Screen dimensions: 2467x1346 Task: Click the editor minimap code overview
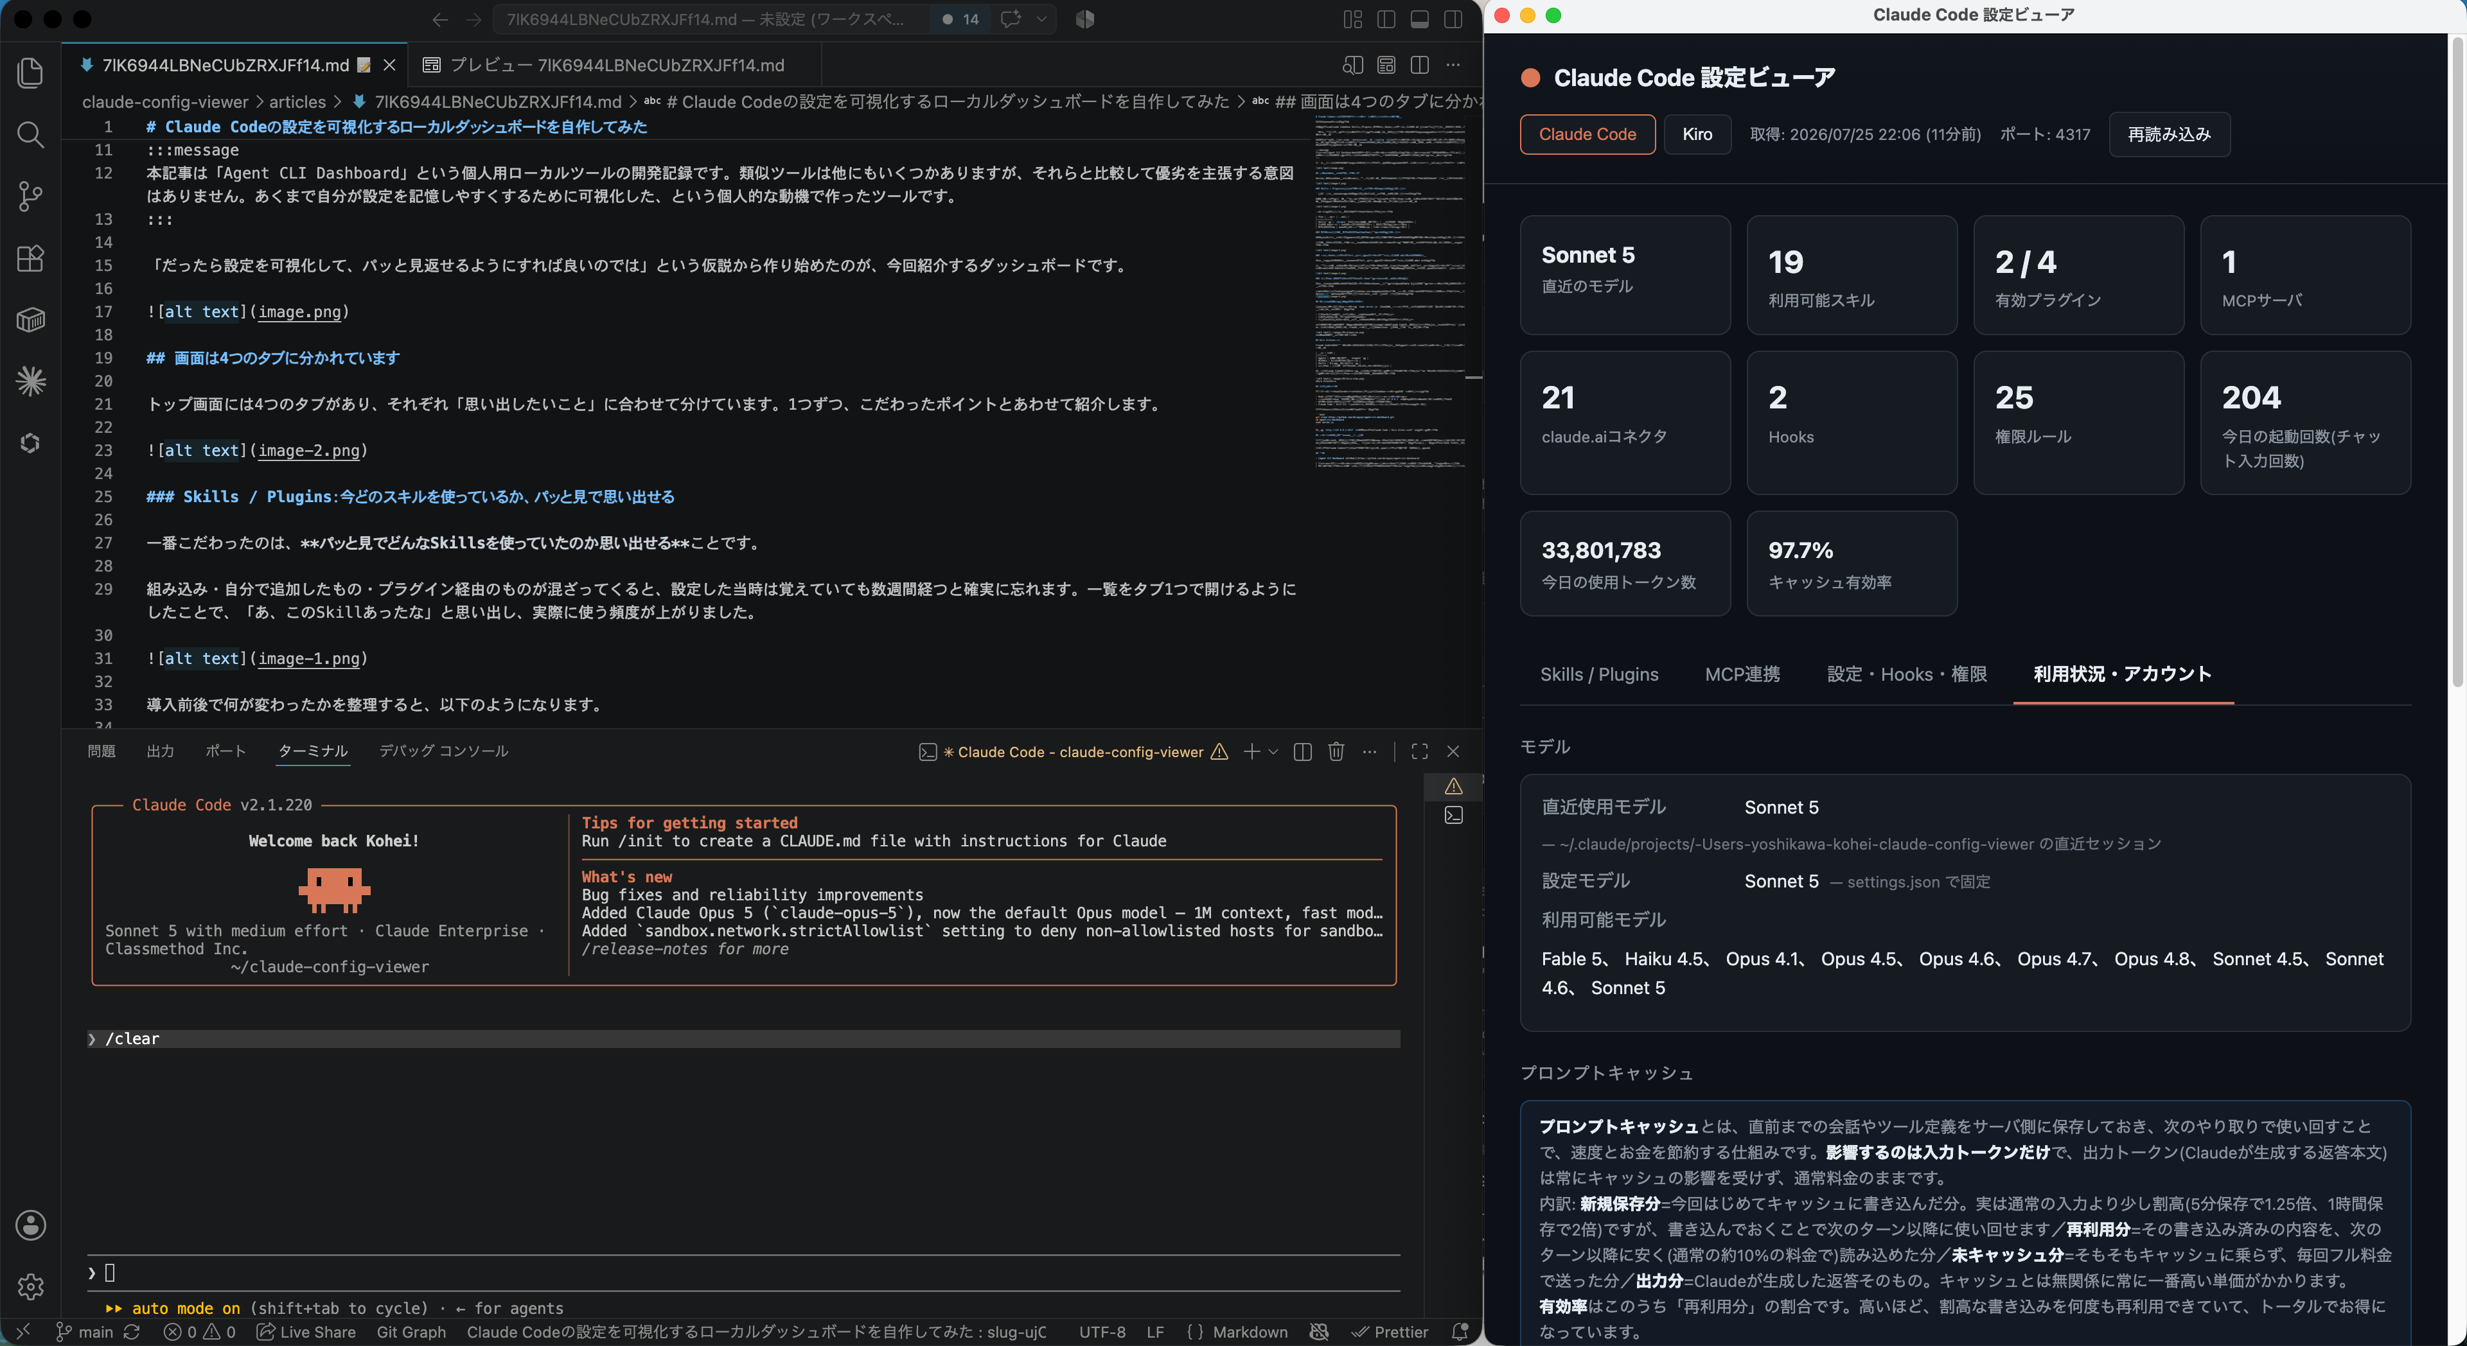[x=1388, y=291]
